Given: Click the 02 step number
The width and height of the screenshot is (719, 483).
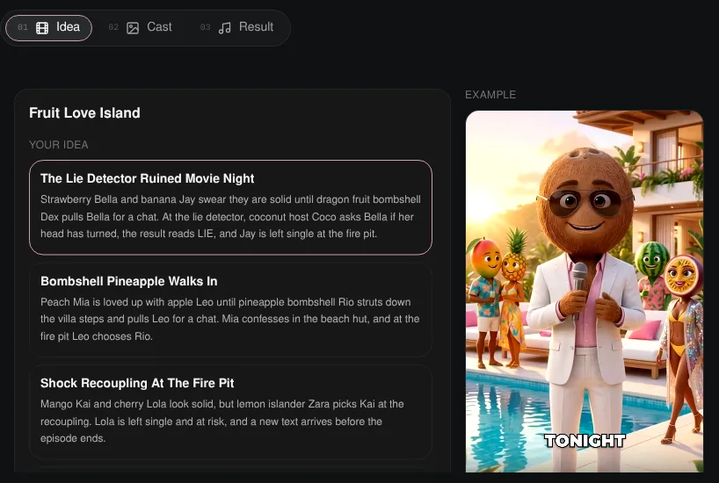Looking at the screenshot, I should 113,27.
